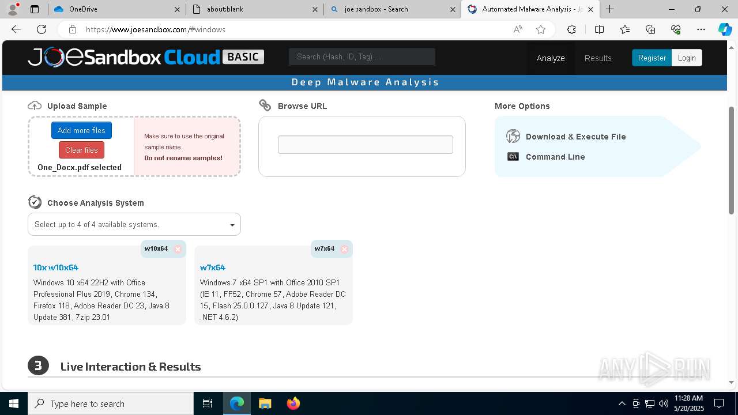738x415 pixels.
Task: Open Edge Settings and more menu
Action: pyautogui.click(x=701, y=29)
